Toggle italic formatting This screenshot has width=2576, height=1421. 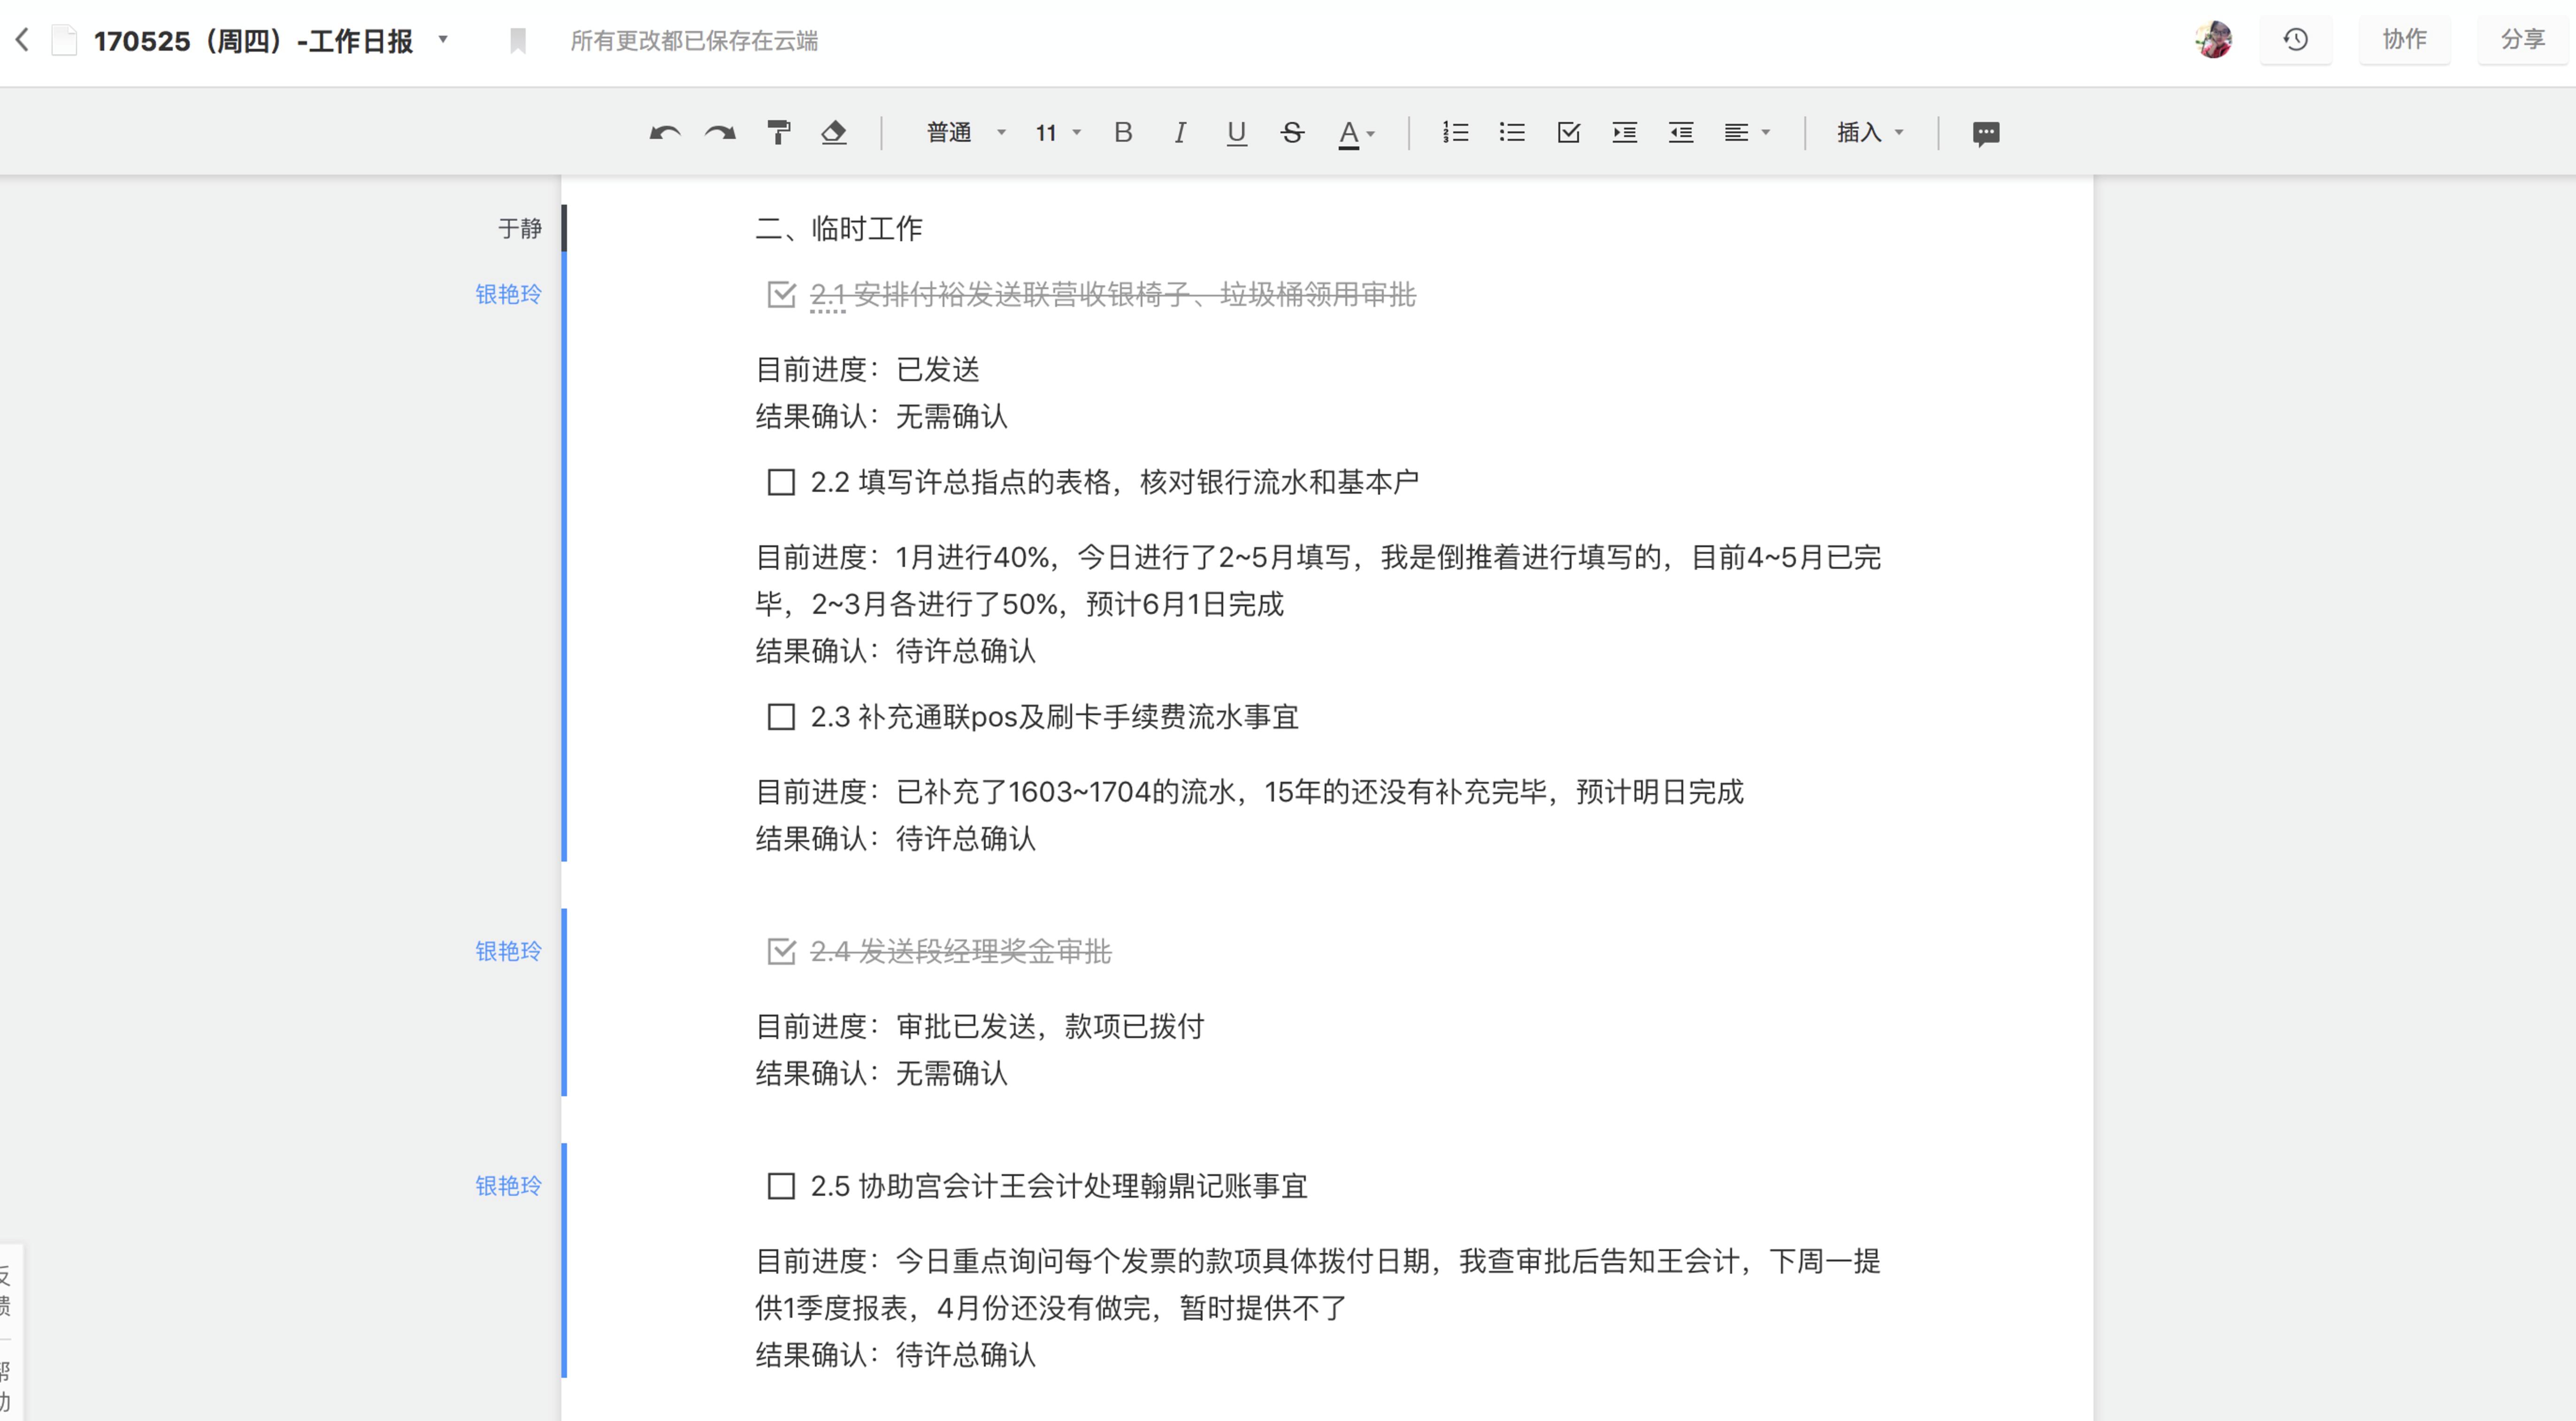pos(1180,132)
